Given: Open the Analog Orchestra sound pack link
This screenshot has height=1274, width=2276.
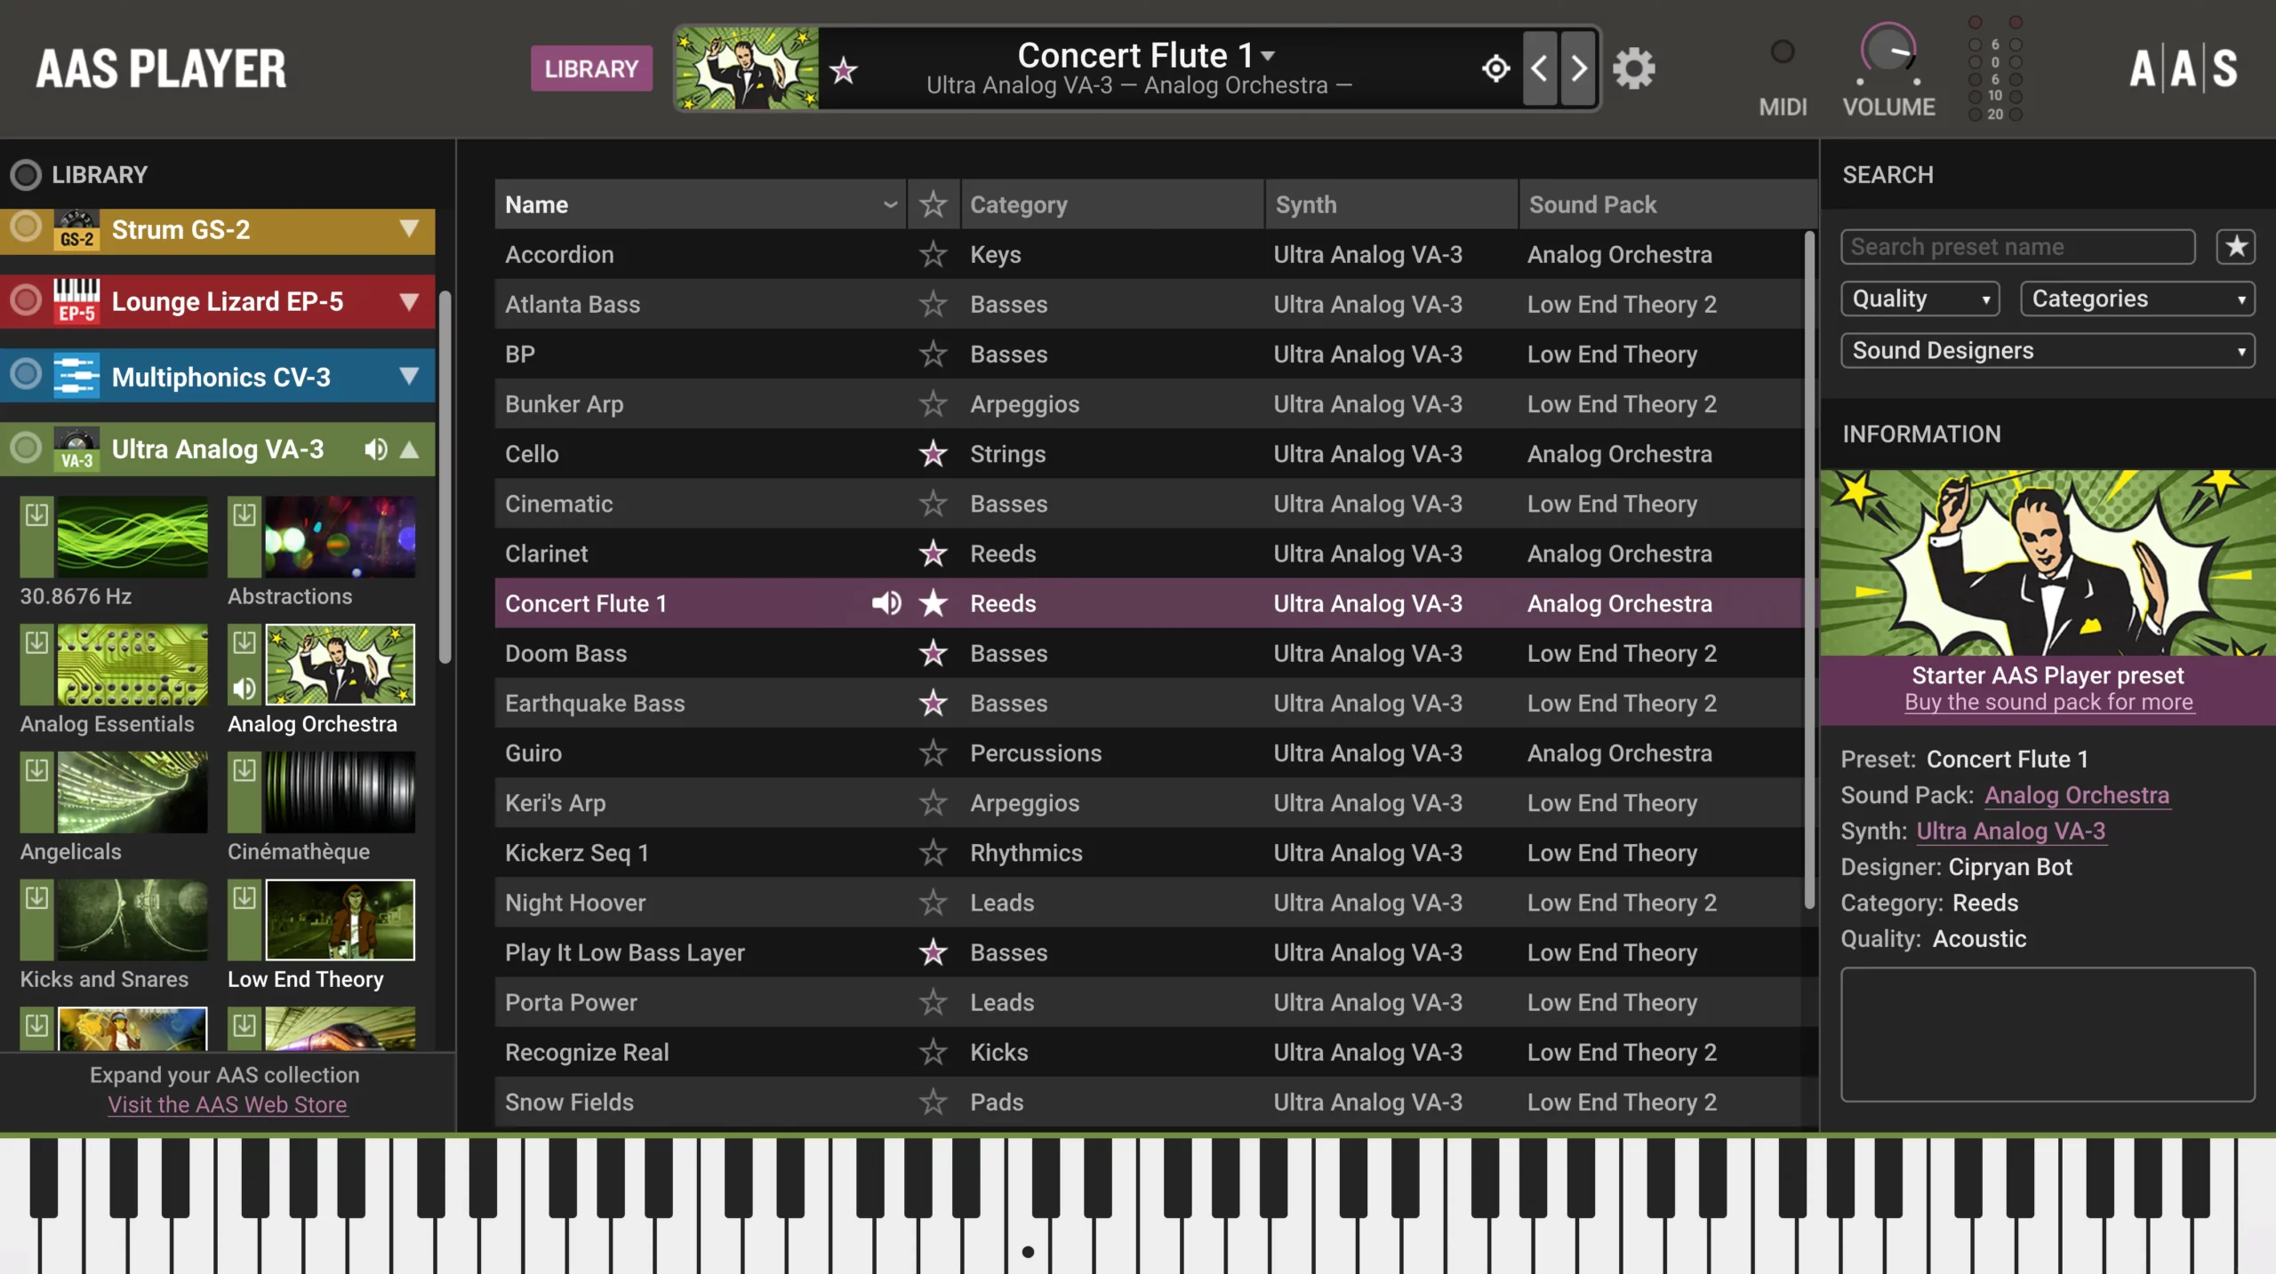Looking at the screenshot, I should [x=2077, y=795].
